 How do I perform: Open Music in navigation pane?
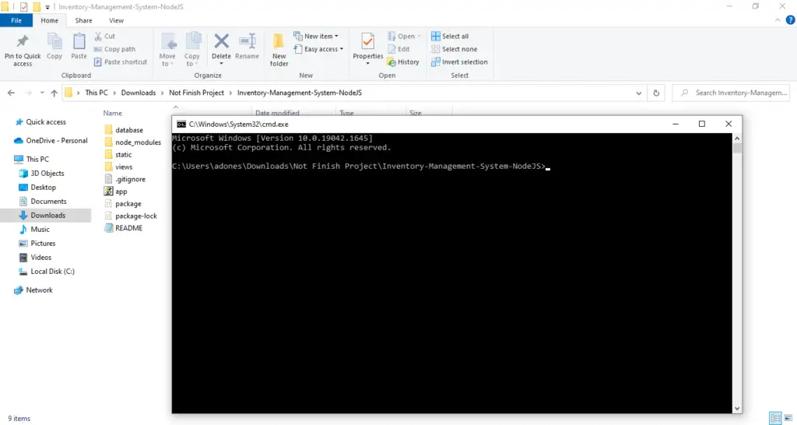[34, 230]
